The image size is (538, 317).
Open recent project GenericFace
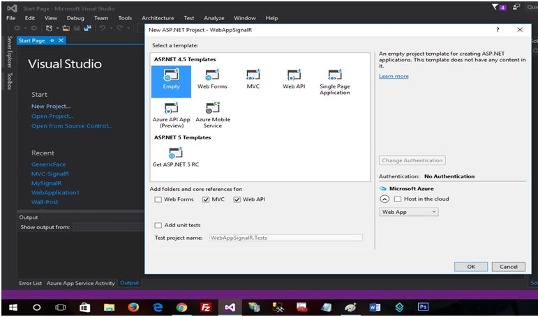click(48, 164)
